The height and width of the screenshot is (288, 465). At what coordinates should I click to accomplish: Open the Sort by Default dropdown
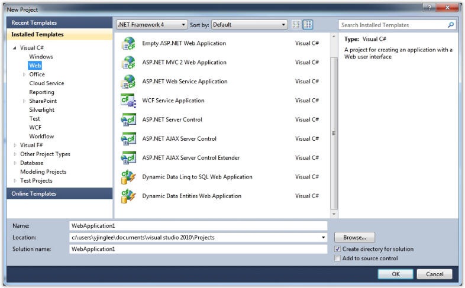pyautogui.click(x=249, y=25)
